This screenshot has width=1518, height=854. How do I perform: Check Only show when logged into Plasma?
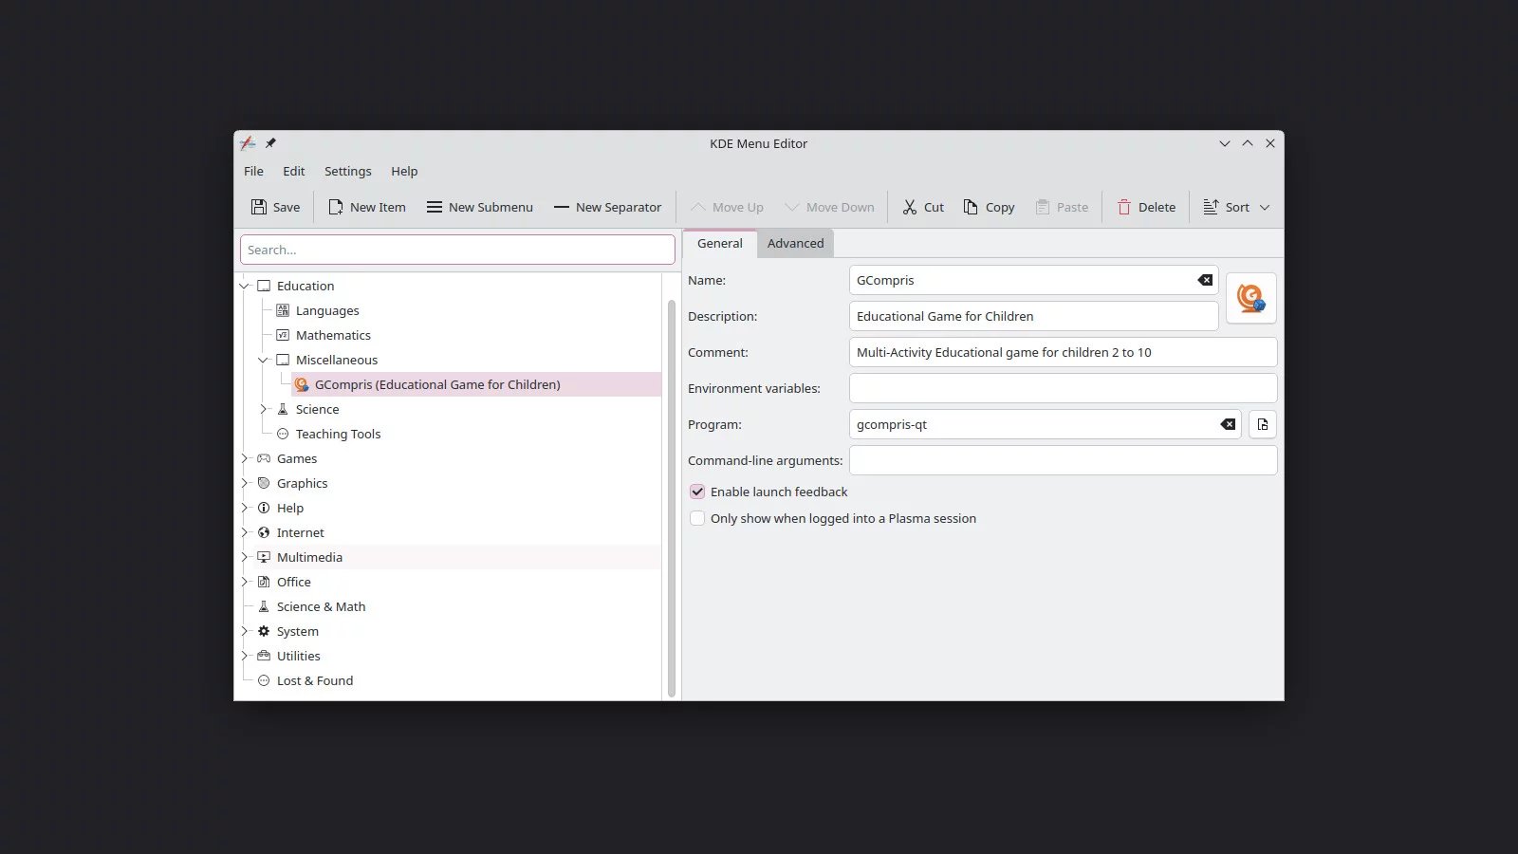pyautogui.click(x=697, y=518)
